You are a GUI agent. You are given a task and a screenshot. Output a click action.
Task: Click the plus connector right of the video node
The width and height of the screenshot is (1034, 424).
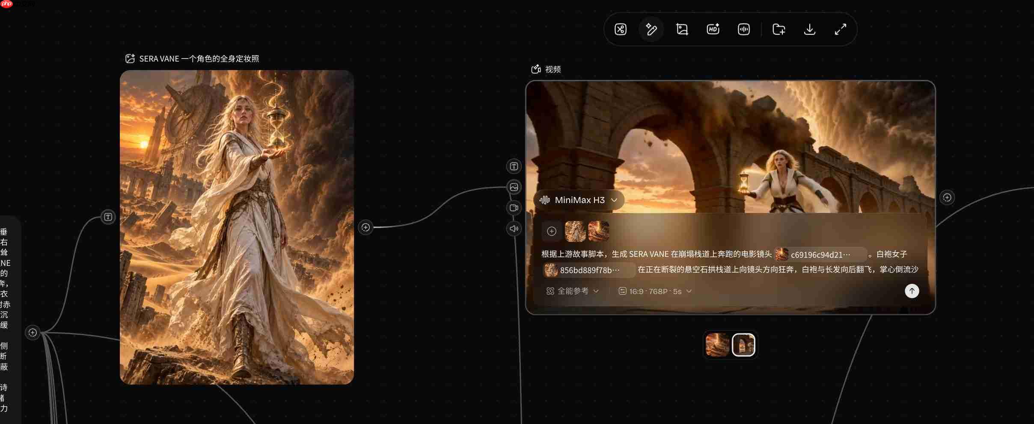[x=947, y=197]
